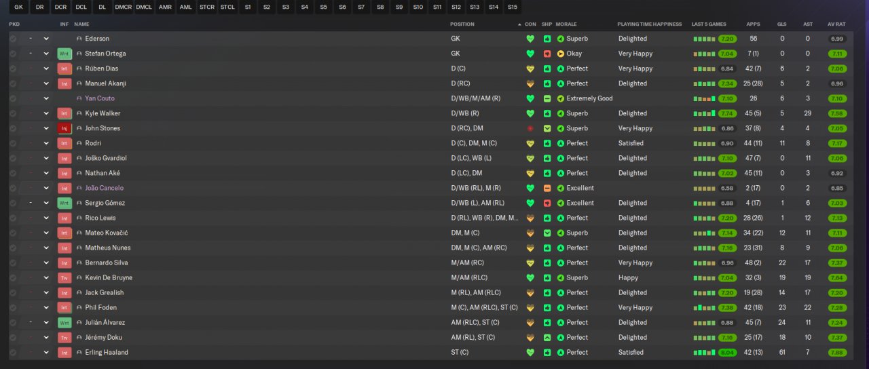Open the selection dropdown chevron for Phil Foden
869x369 pixels.
pyautogui.click(x=46, y=307)
